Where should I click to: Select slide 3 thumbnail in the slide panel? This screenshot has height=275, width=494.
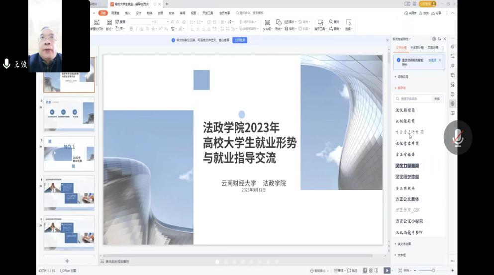click(x=69, y=153)
